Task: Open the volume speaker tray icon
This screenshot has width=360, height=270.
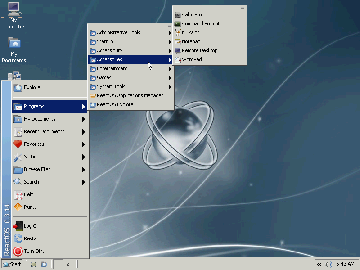Action: coord(328,265)
